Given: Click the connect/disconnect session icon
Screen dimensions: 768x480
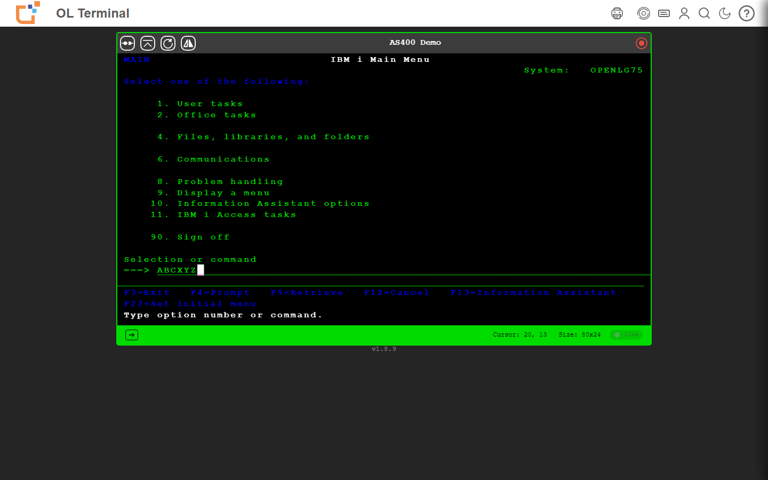Looking at the screenshot, I should click(x=127, y=43).
